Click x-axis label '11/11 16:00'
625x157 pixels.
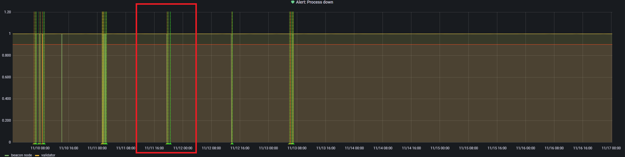(x=154, y=148)
